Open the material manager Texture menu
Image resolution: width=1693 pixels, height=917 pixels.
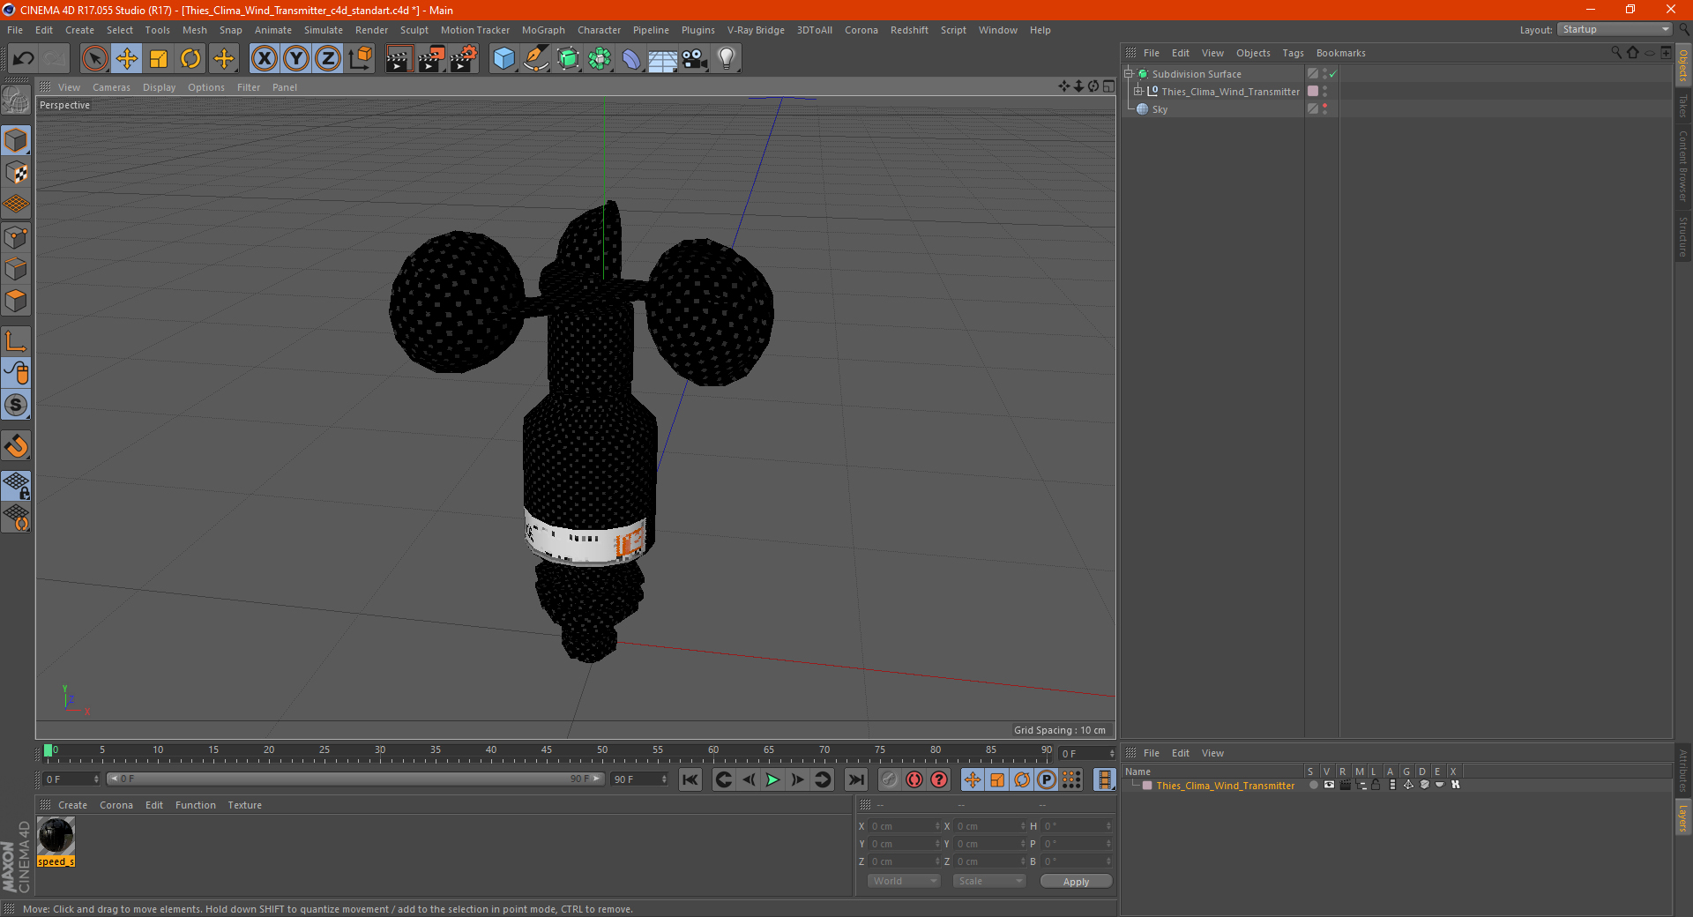[x=244, y=805]
